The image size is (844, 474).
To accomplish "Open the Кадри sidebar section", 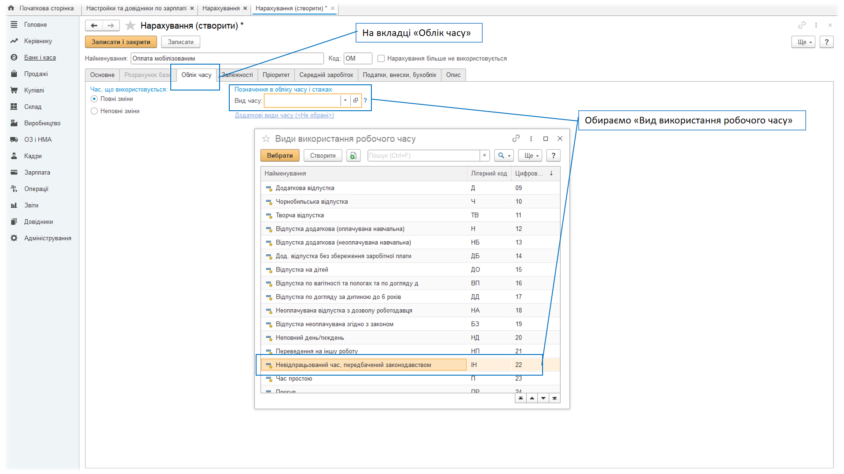I will [x=33, y=156].
